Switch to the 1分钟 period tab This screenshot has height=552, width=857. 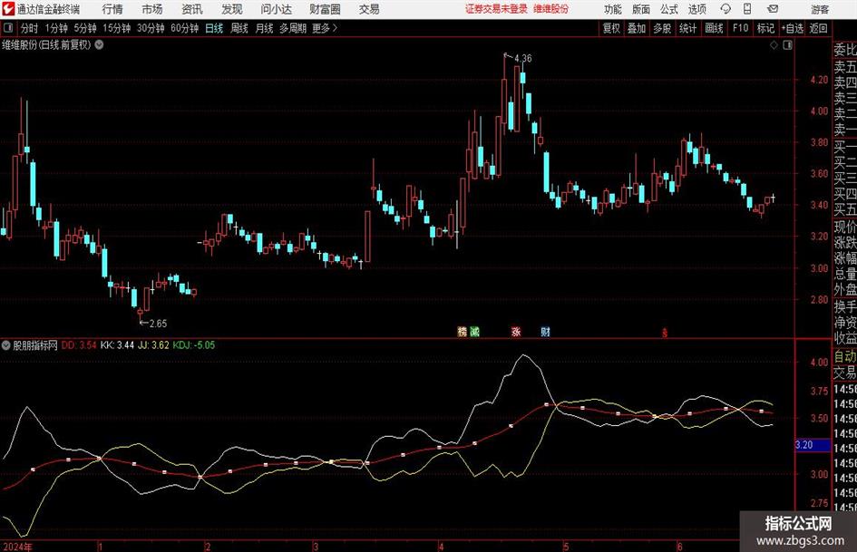(x=56, y=28)
